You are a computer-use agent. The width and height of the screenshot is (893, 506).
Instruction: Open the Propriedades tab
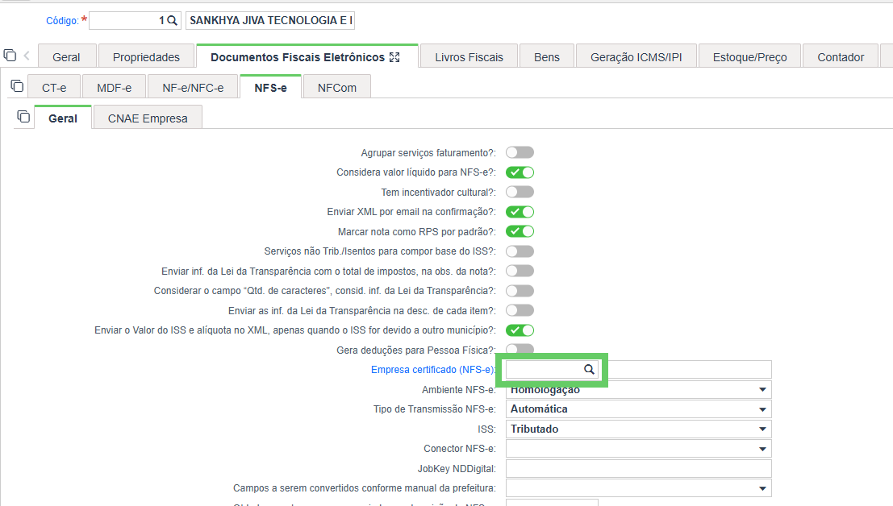[146, 57]
